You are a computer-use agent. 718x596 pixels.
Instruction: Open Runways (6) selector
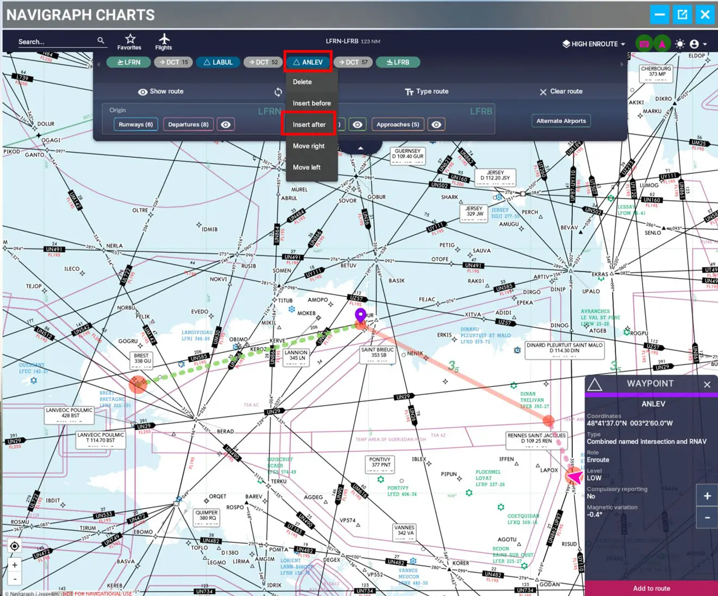point(136,125)
